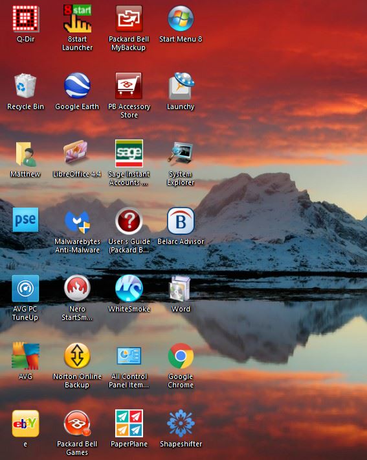
Task: Select the LibreOffice 4.4 folder icon
Action: point(76,152)
